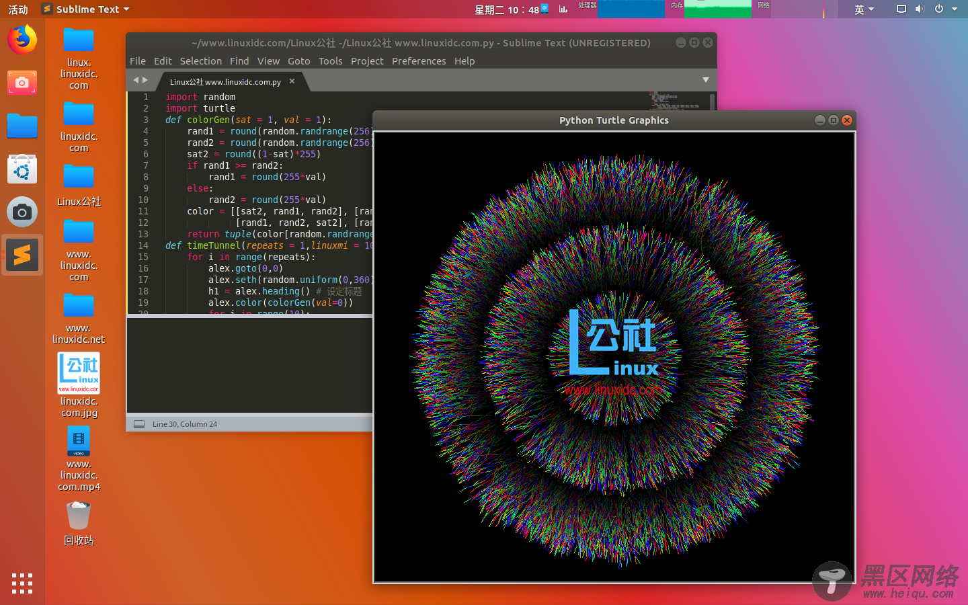Select the www.linuxidc.com.mp4 video file
This screenshot has width=968, height=605.
(x=79, y=460)
